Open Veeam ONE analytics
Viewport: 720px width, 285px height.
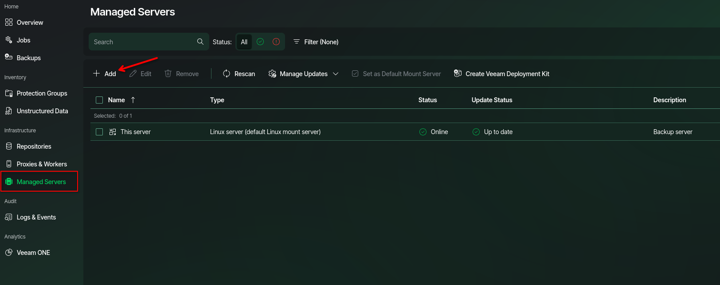click(33, 253)
